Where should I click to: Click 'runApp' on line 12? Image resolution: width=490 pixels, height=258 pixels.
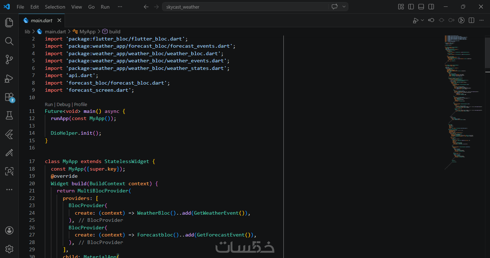point(60,118)
